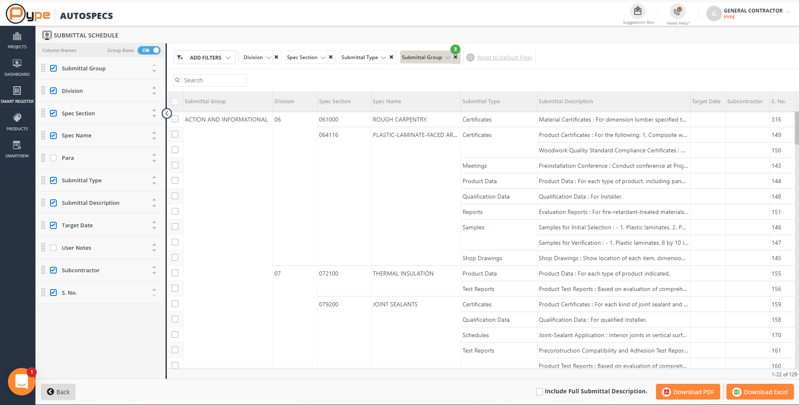Toggle Group Rows switch off

[x=149, y=50]
